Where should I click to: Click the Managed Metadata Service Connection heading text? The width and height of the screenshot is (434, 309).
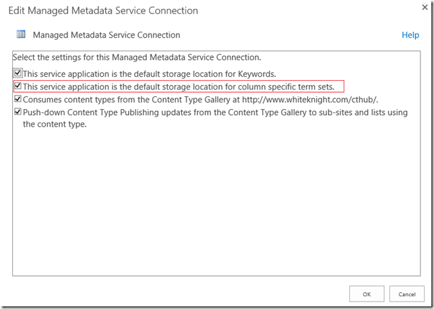pyautogui.click(x=106, y=35)
